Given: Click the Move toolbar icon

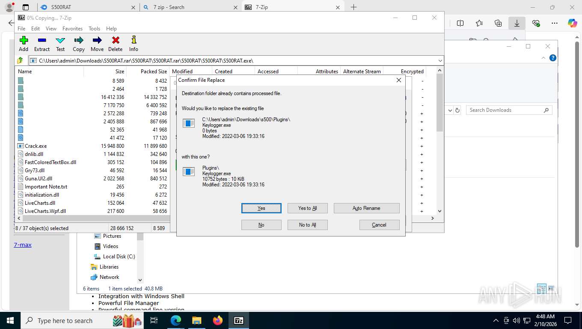Looking at the screenshot, I should click(97, 40).
